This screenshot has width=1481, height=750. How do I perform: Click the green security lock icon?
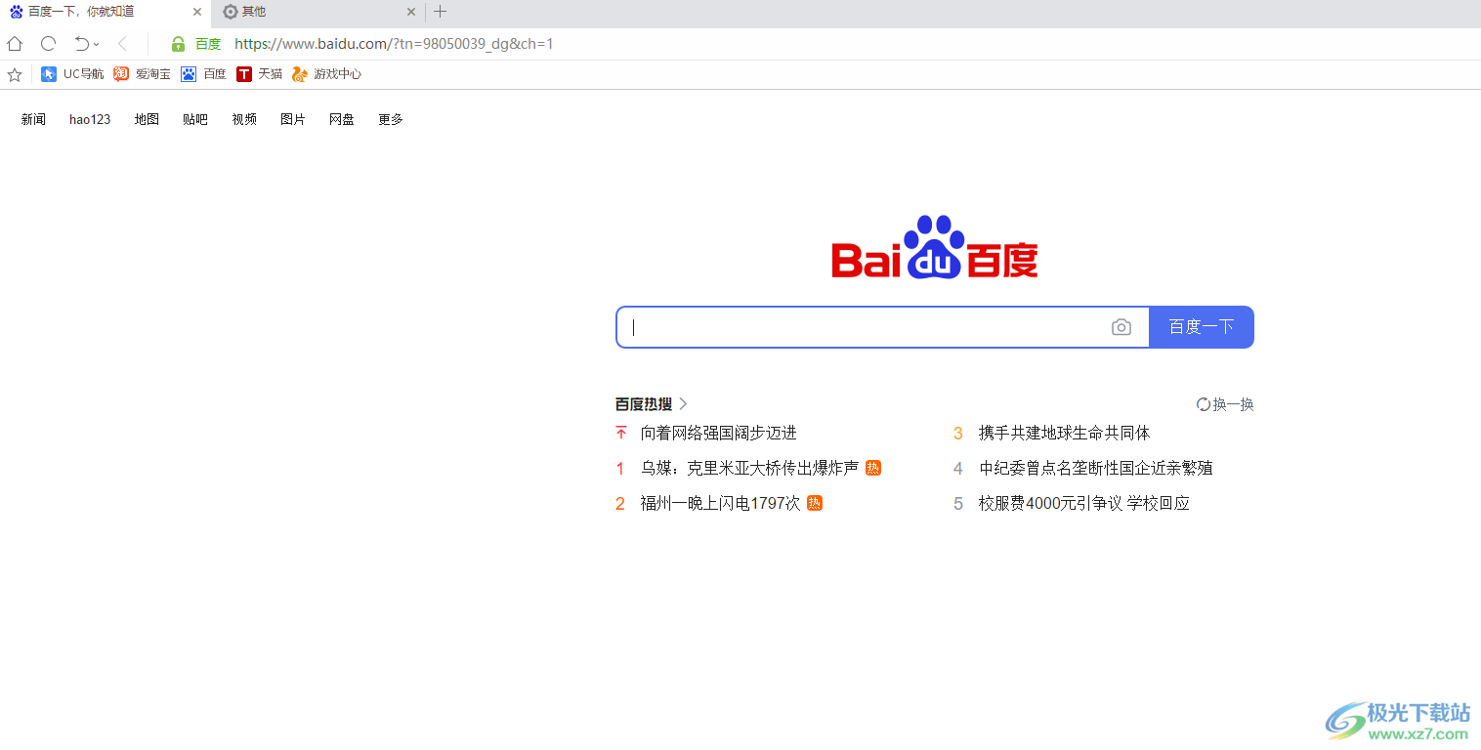[178, 44]
